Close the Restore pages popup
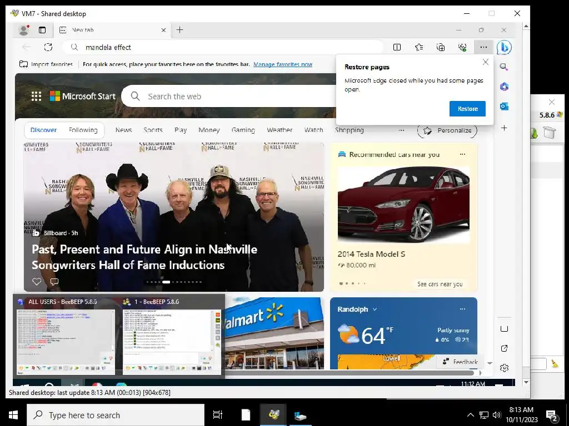The width and height of the screenshot is (569, 426). pyautogui.click(x=486, y=62)
